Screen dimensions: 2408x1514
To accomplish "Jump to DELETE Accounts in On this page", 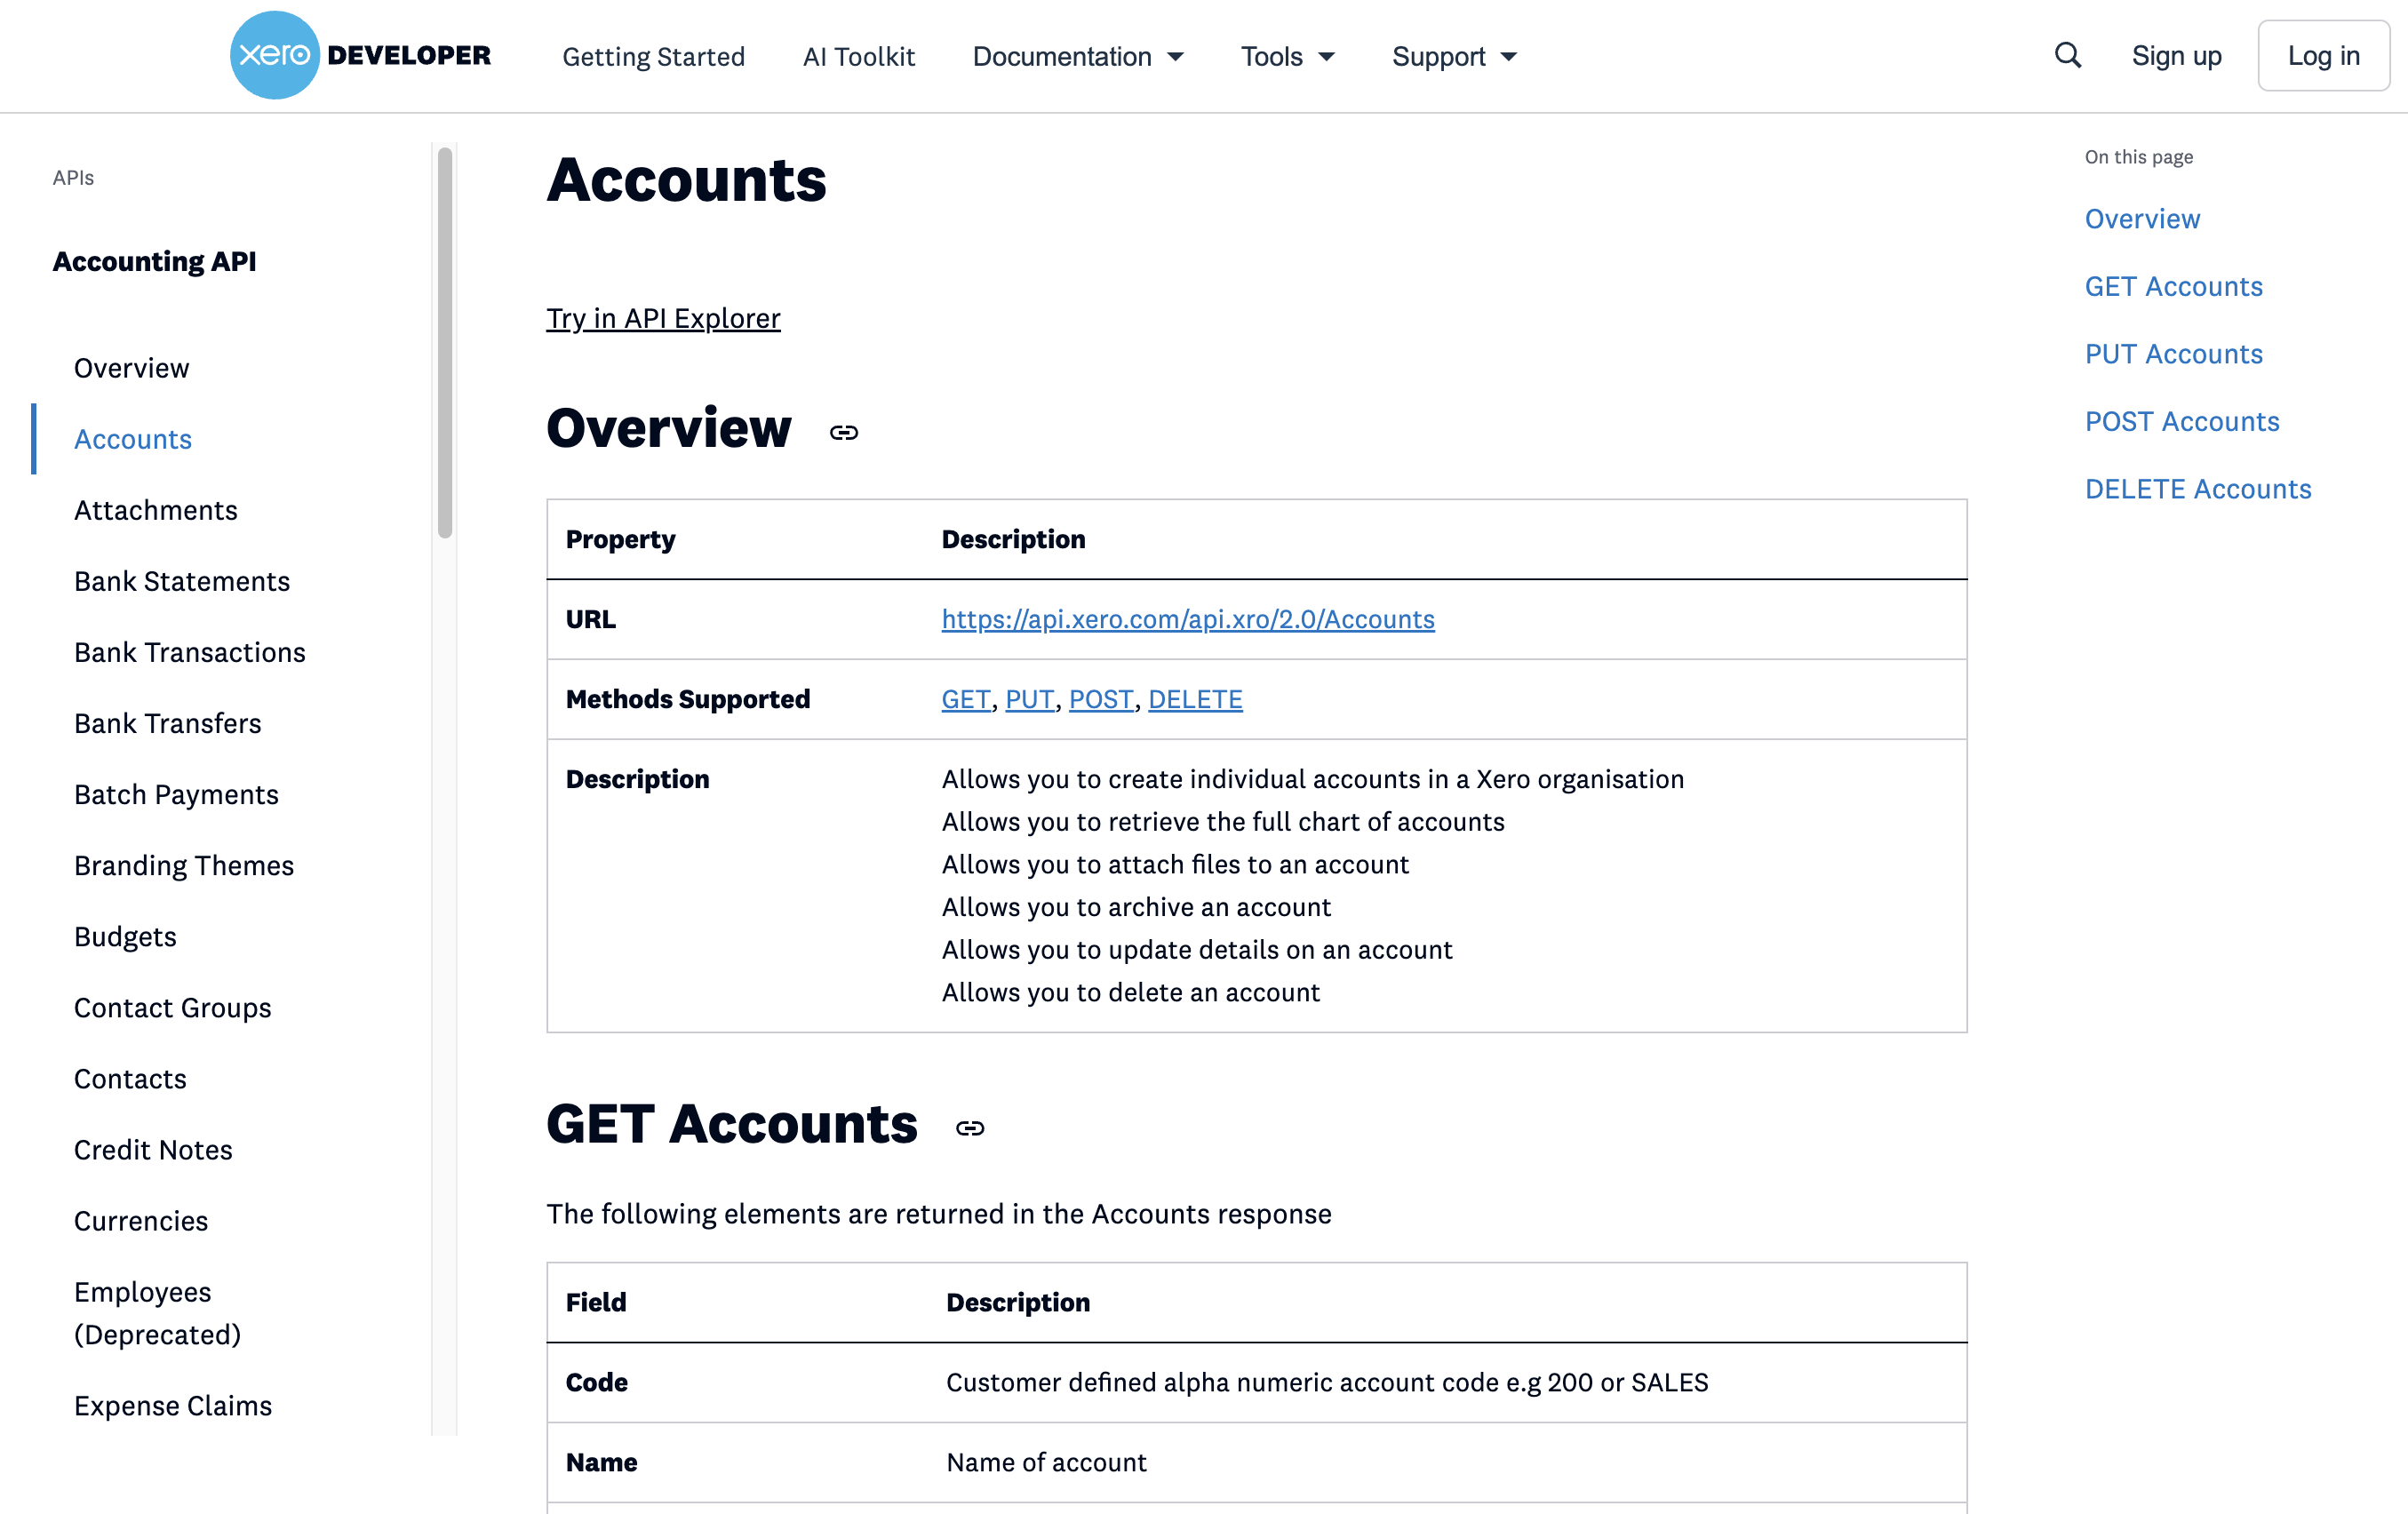I will click(2198, 489).
